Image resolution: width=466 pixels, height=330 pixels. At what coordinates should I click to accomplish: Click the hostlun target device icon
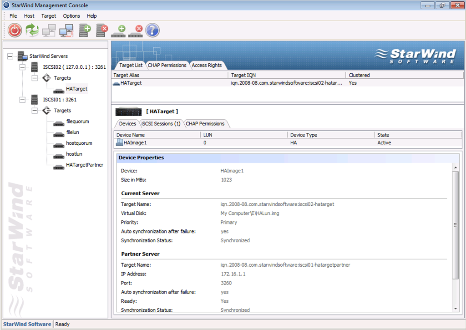[x=59, y=156]
